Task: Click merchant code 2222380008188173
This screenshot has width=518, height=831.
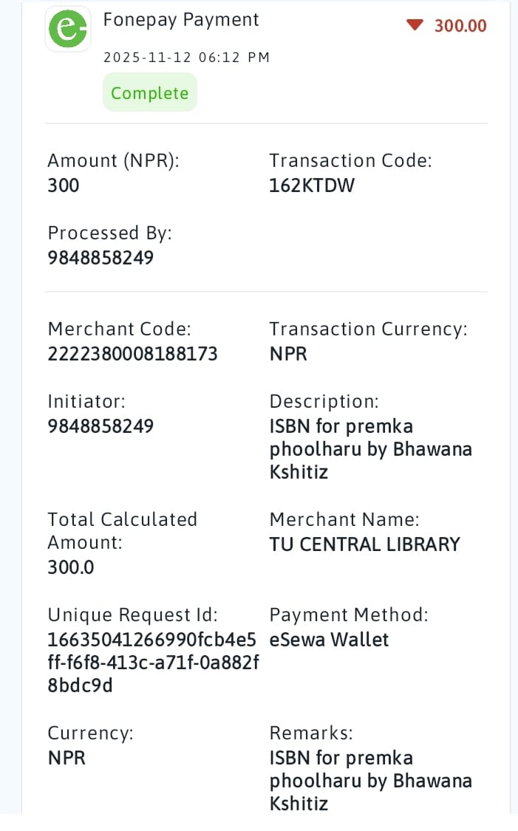Action: 133,354
